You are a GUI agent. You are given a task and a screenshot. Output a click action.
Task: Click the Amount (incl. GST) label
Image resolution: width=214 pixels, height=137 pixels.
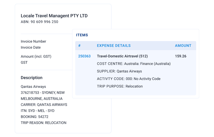(x=36, y=56)
